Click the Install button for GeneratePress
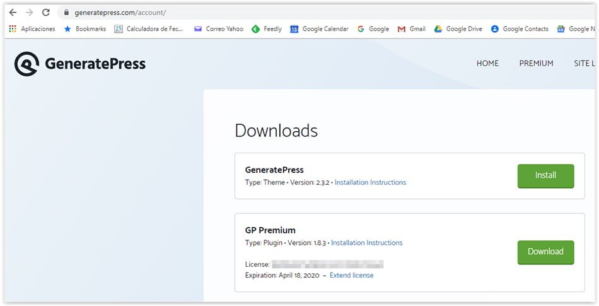Image resolution: width=599 pixels, height=306 pixels. (545, 176)
